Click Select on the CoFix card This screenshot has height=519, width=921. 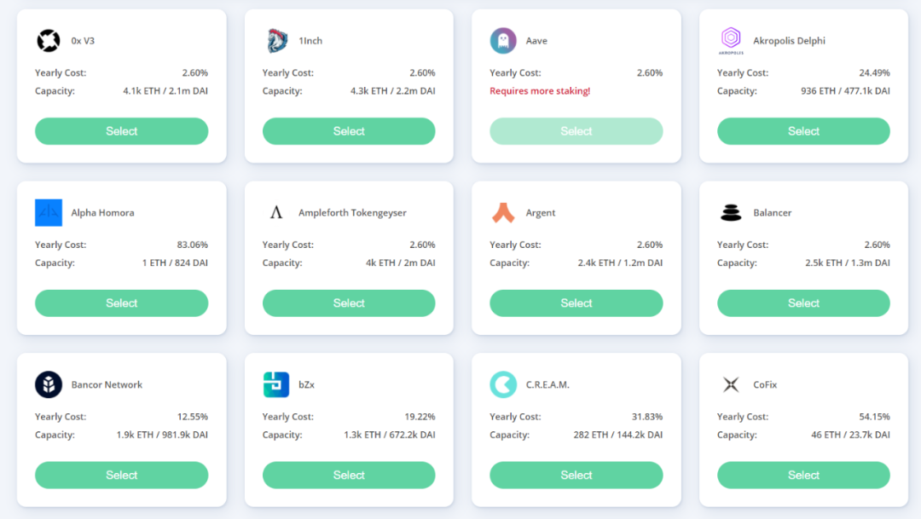click(803, 476)
